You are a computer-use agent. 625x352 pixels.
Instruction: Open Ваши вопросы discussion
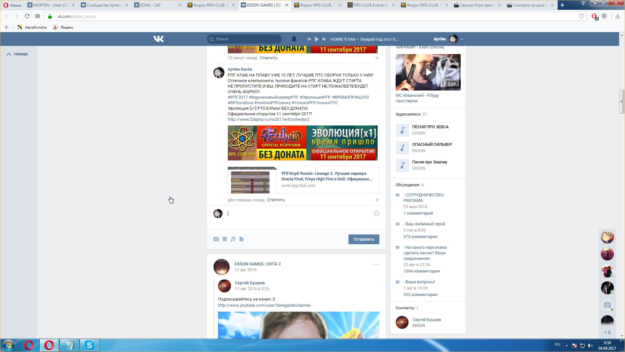(419, 282)
